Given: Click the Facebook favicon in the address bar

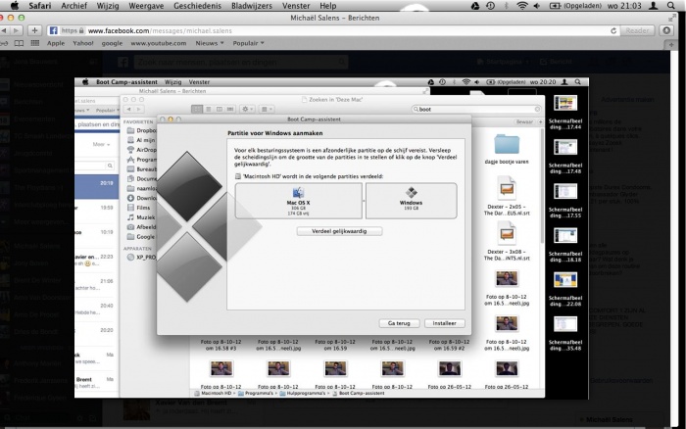Looking at the screenshot, I should (53, 30).
